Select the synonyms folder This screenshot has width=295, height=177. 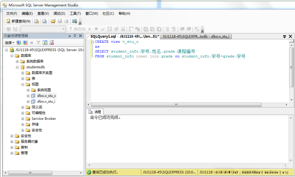tap(37, 107)
